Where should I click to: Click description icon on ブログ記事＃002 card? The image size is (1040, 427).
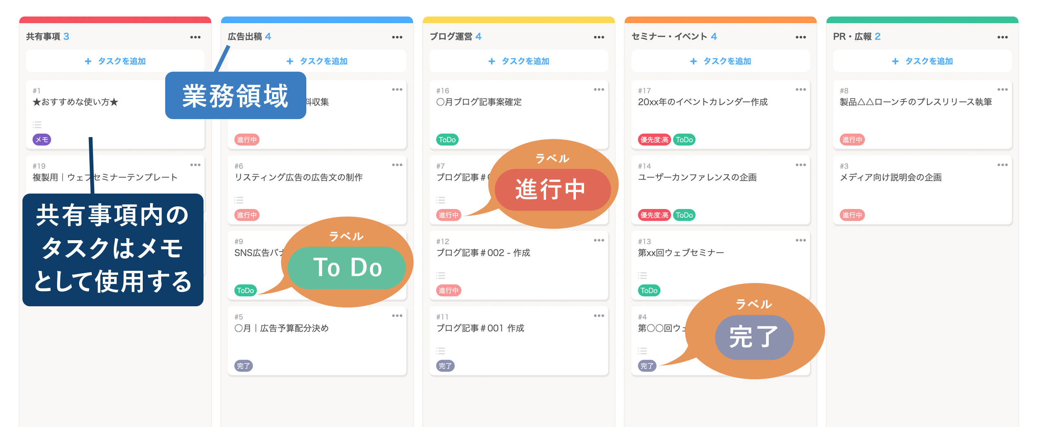click(x=441, y=276)
